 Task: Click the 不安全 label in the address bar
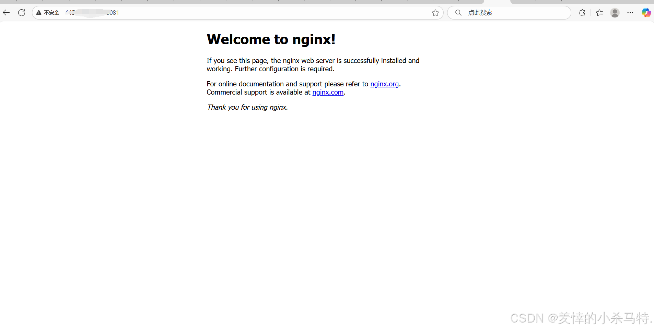[x=51, y=13]
